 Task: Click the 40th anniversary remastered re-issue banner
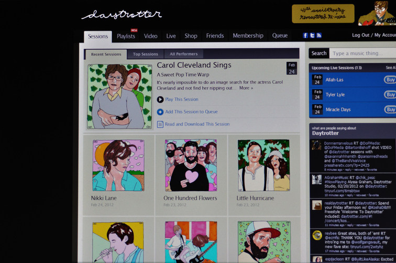[323, 14]
